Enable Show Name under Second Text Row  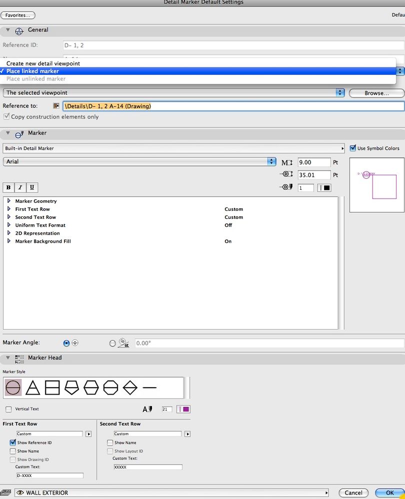pyautogui.click(x=110, y=443)
